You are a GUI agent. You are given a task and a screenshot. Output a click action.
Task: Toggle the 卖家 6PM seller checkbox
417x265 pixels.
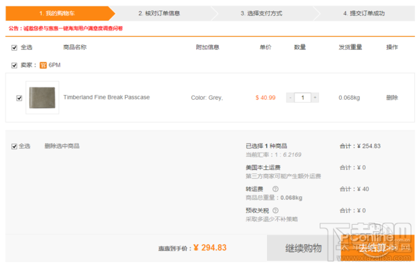pyautogui.click(x=15, y=65)
